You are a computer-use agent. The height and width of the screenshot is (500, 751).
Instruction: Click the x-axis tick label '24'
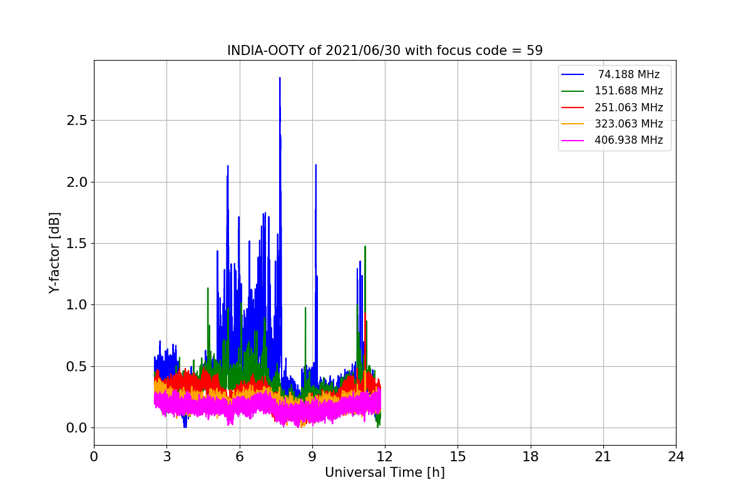(676, 457)
